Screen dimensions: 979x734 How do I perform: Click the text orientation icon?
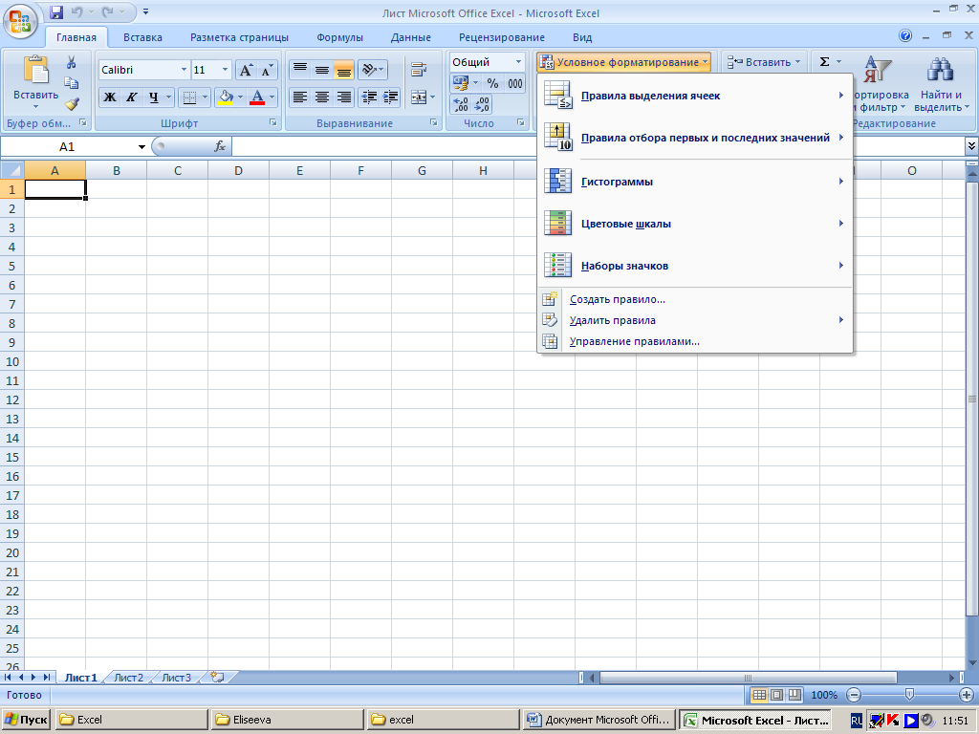coord(372,69)
